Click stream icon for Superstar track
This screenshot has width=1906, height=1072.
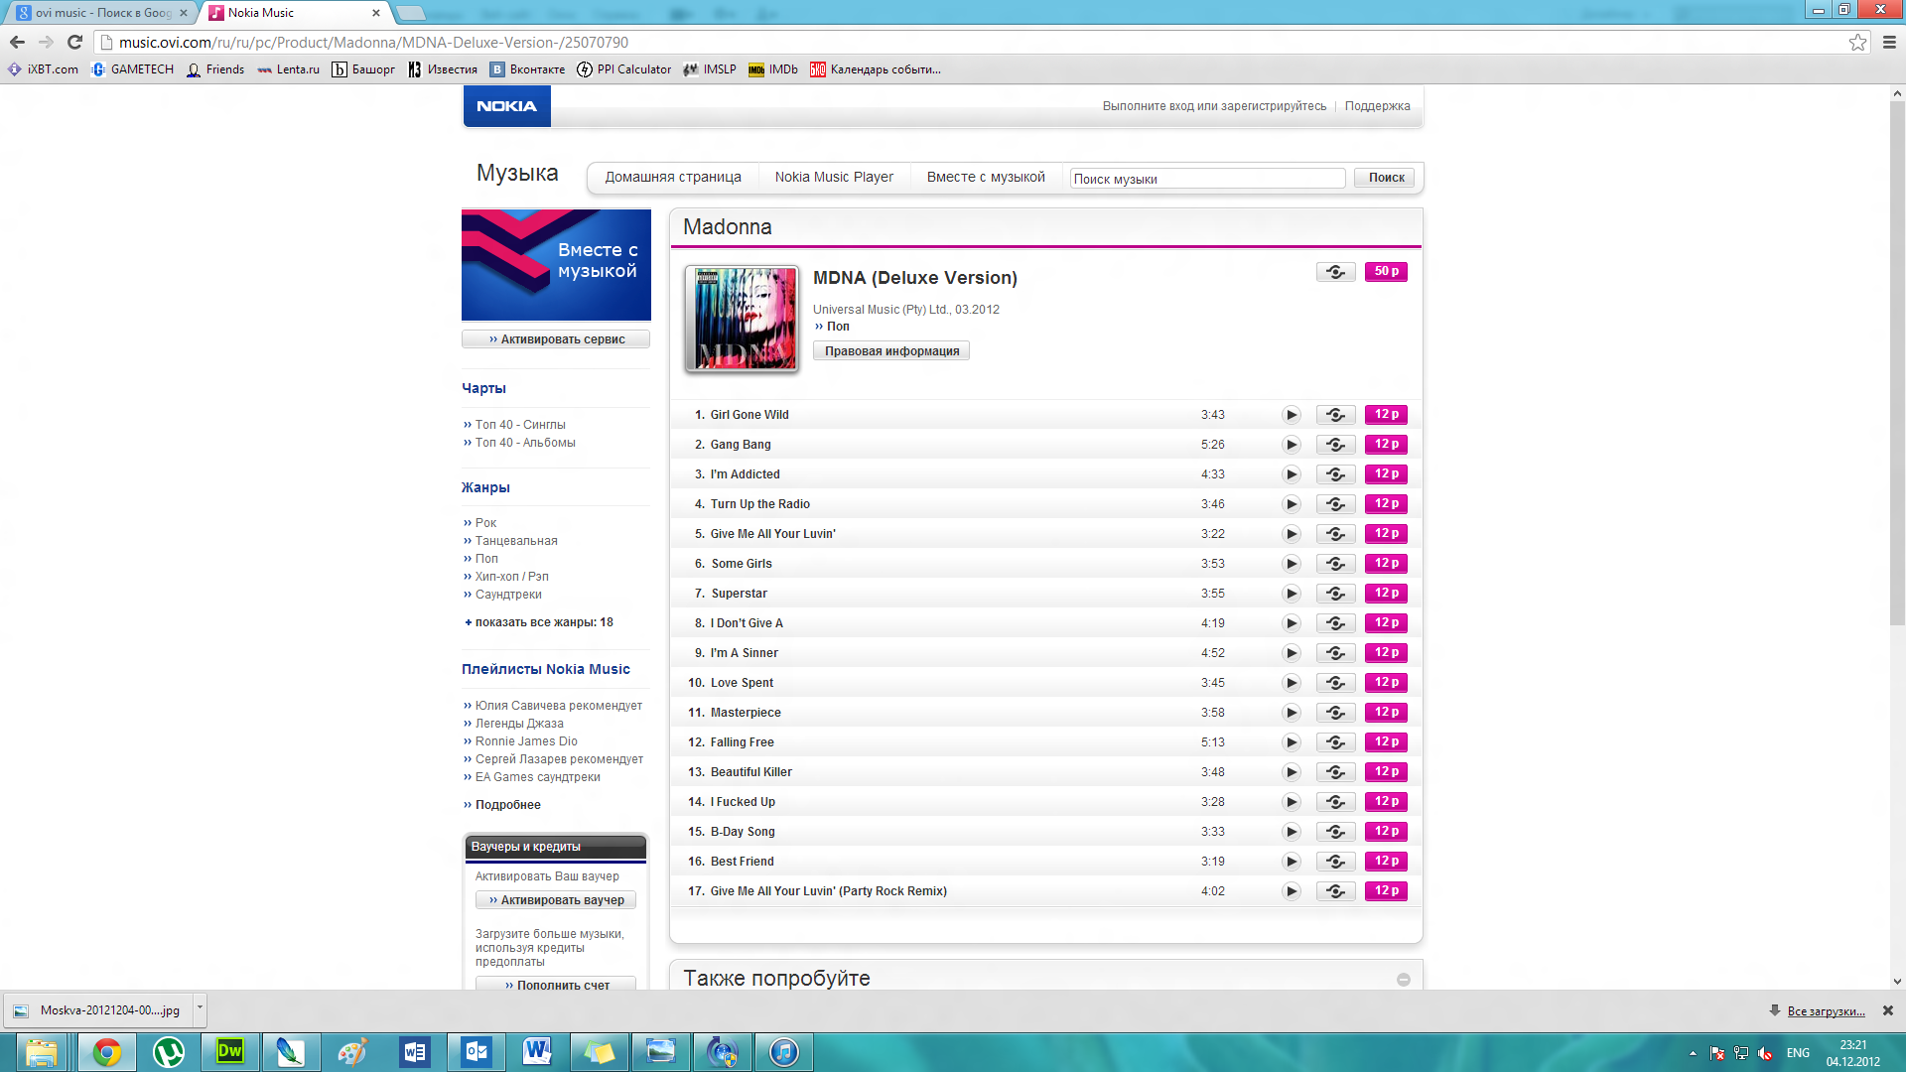1335,594
